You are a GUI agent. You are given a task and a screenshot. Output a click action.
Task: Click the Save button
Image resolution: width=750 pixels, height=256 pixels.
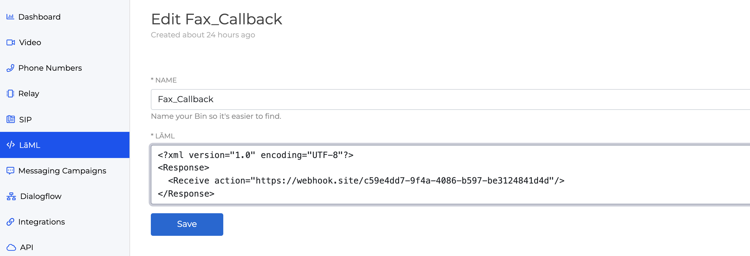pyautogui.click(x=187, y=224)
